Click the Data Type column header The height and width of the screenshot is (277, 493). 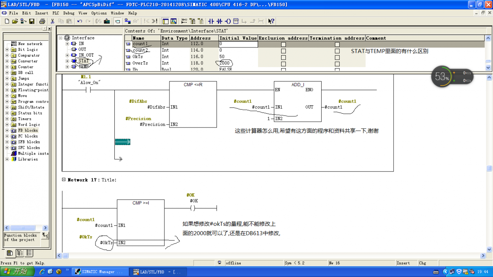pyautogui.click(x=174, y=38)
